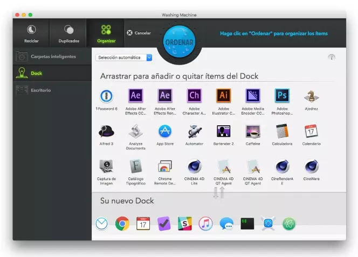Select Escritorio in the sidebar
The width and height of the screenshot is (358, 257).
[52, 90]
